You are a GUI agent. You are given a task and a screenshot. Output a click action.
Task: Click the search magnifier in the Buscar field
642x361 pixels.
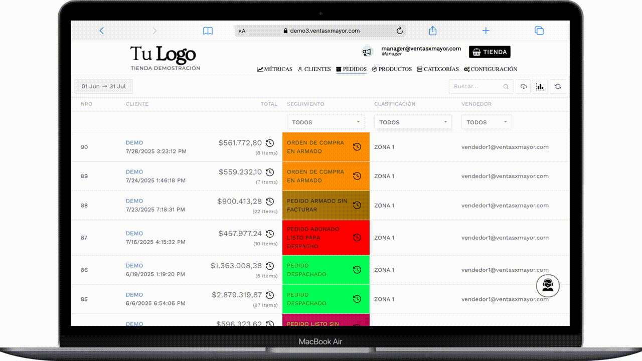507,86
